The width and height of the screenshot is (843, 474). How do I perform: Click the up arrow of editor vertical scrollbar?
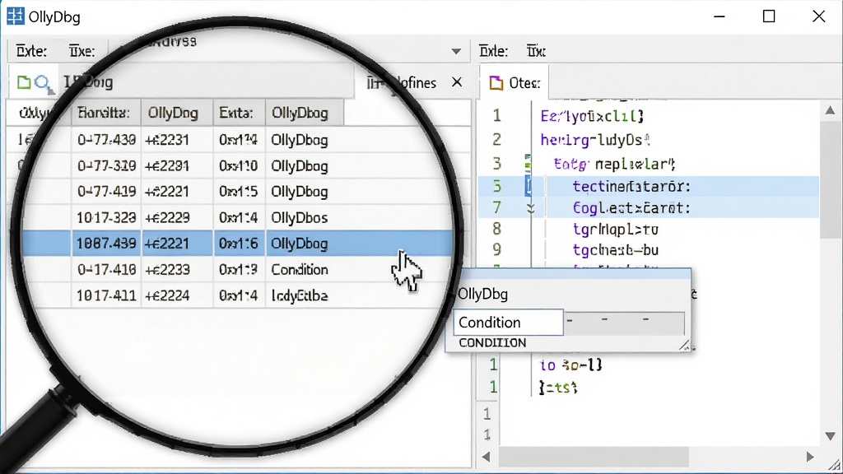click(x=830, y=110)
